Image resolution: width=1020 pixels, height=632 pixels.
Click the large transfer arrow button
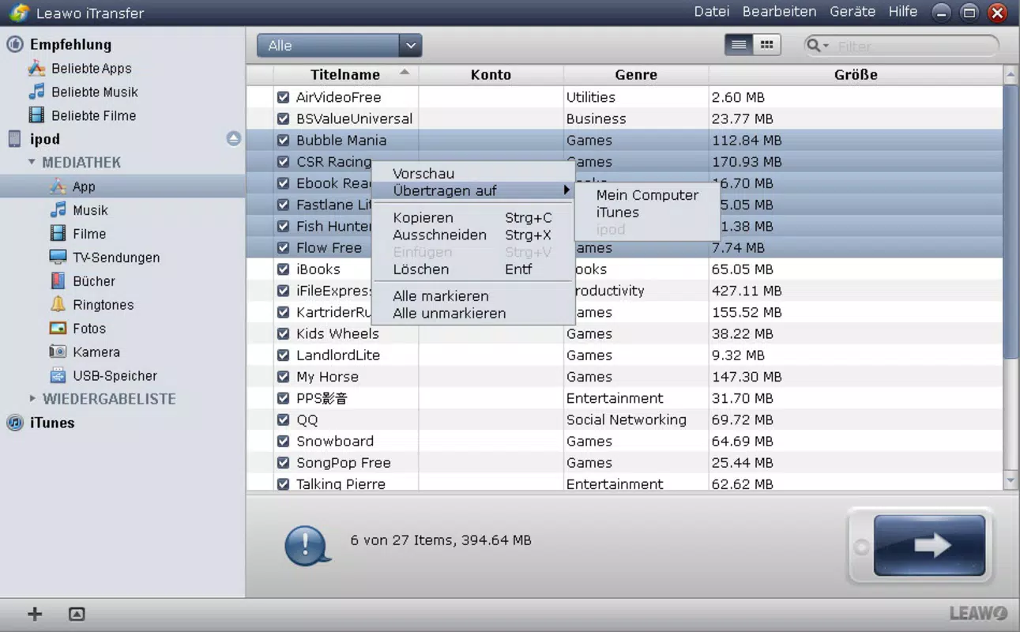[x=929, y=545]
